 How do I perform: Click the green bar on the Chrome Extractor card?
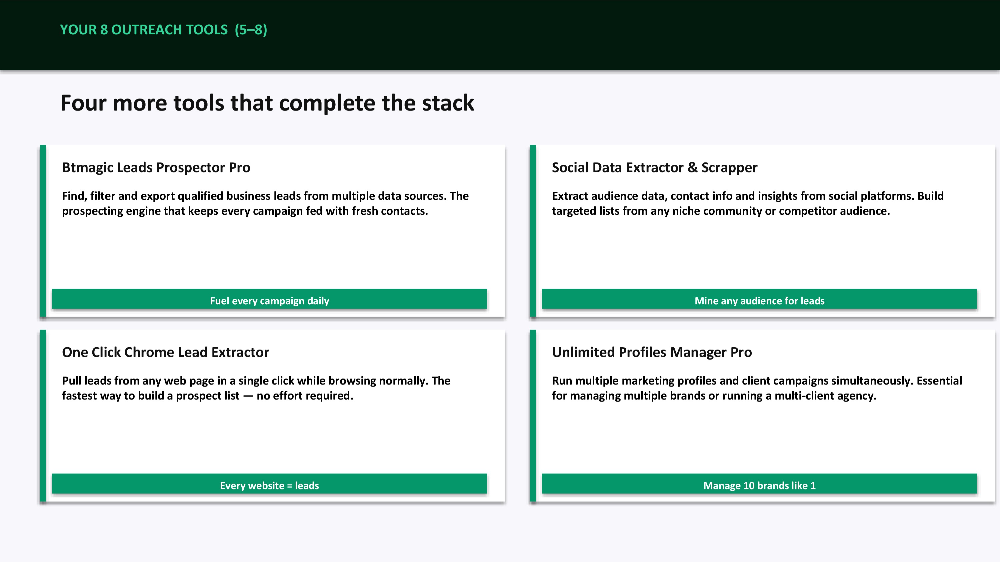(x=43, y=416)
